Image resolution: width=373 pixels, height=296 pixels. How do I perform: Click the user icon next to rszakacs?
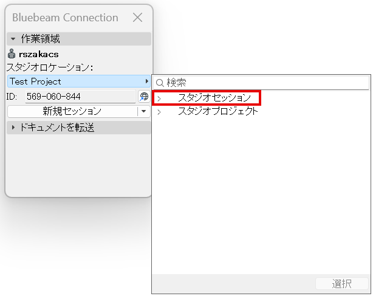(12, 53)
